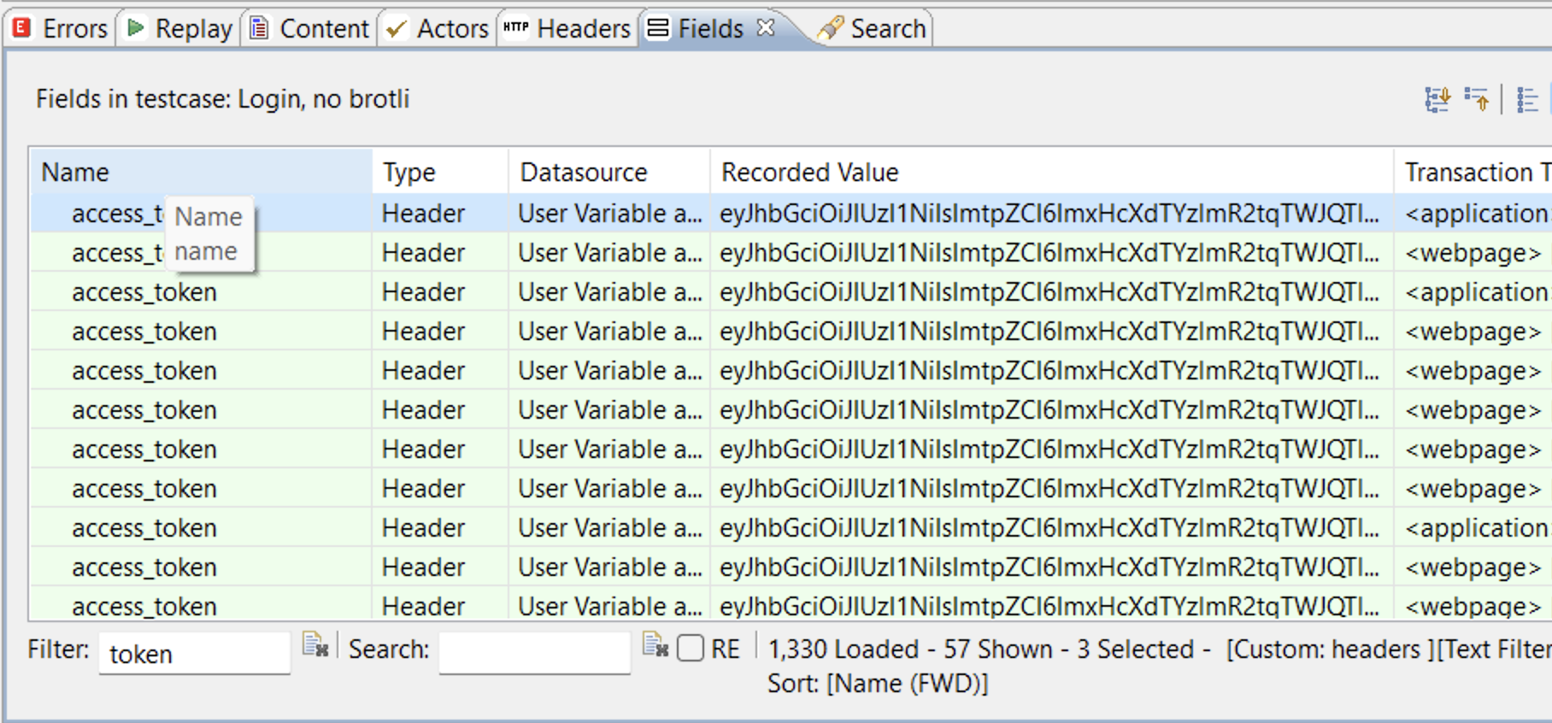Click the "1,330 Loaded - 57 Shown" status text
The image size is (1552, 723).
tap(910, 650)
